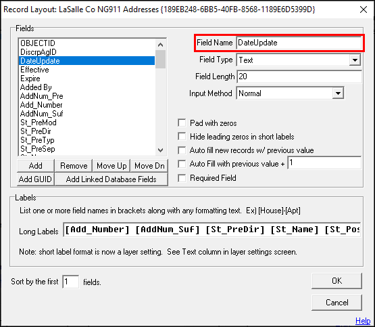Click the Add GUID button
Viewport: 375px width, 327px height.
pos(36,179)
